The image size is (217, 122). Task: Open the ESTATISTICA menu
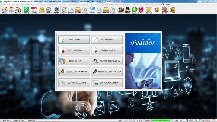[136, 4]
